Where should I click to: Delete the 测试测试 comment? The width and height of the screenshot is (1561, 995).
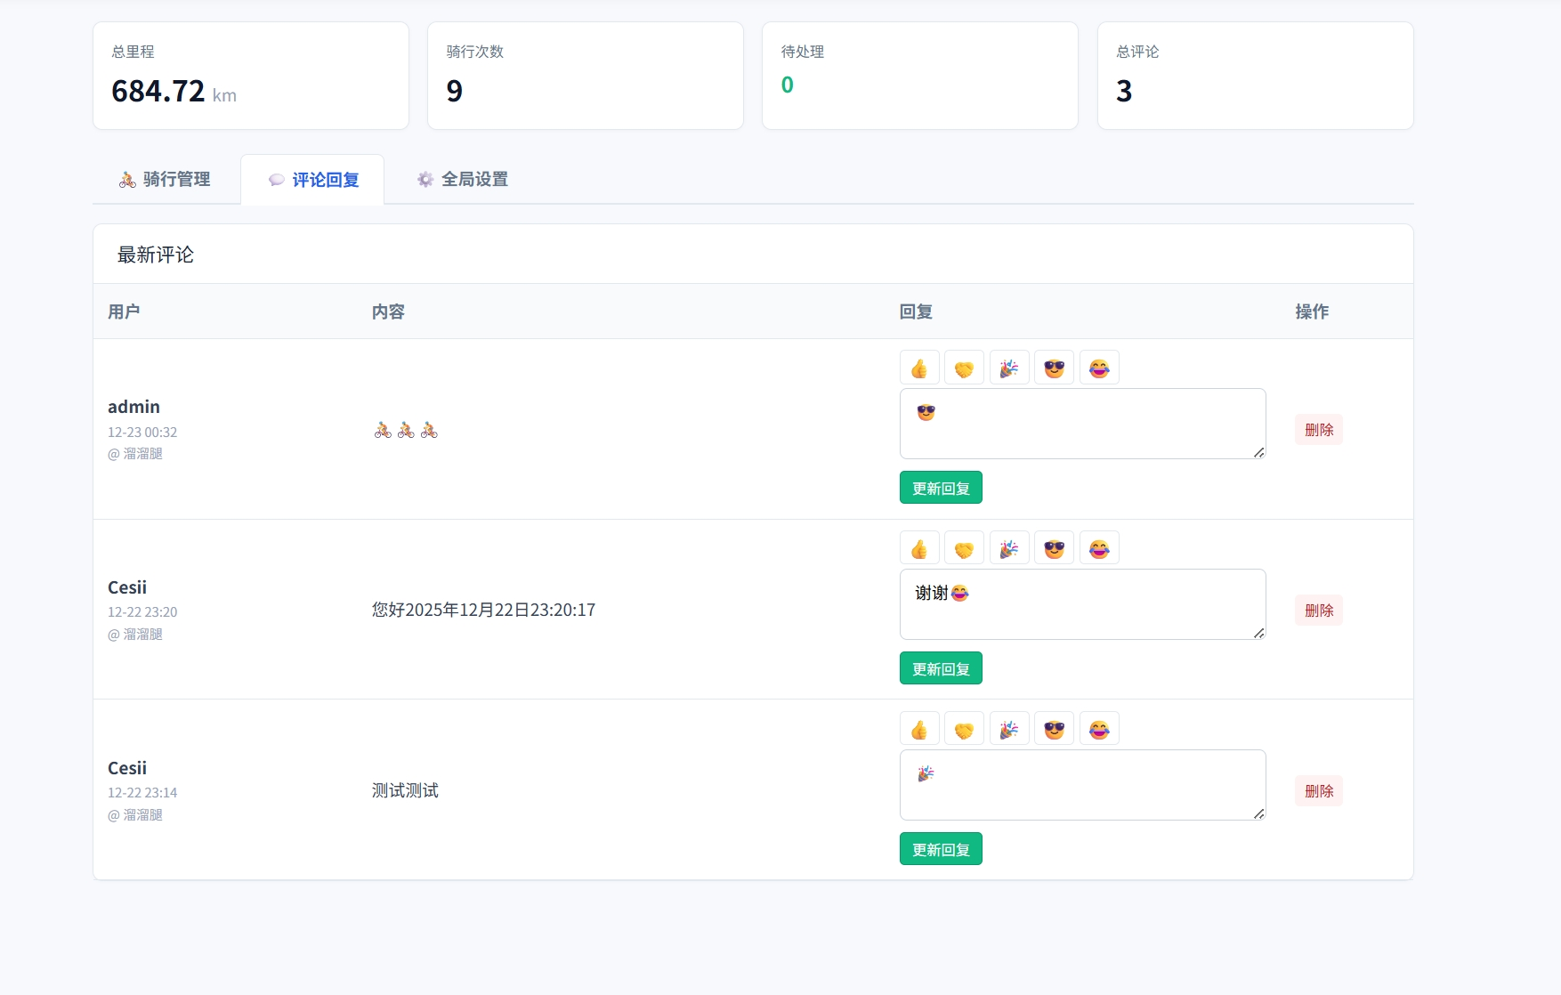point(1318,791)
